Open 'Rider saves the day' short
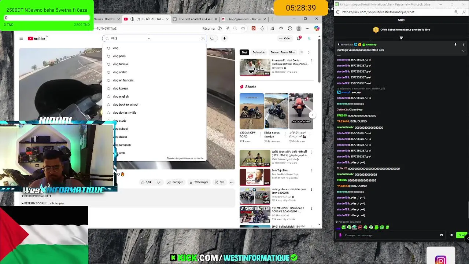 [x=276, y=111]
